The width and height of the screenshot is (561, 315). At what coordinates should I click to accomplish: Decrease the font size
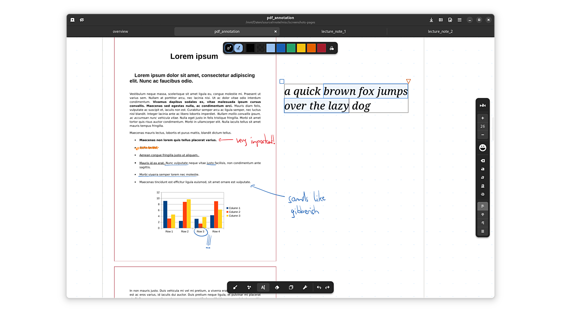coord(483,135)
